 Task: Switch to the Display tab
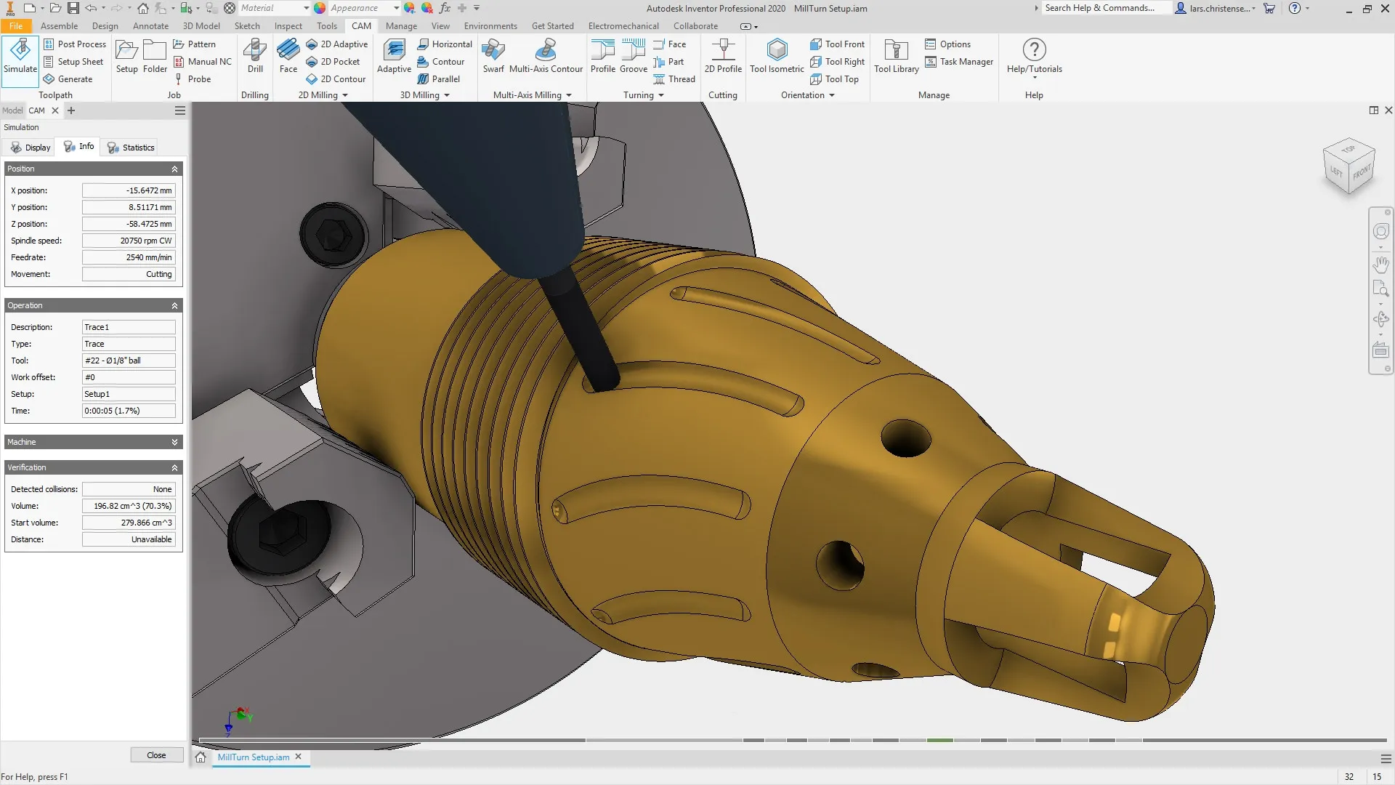(29, 147)
